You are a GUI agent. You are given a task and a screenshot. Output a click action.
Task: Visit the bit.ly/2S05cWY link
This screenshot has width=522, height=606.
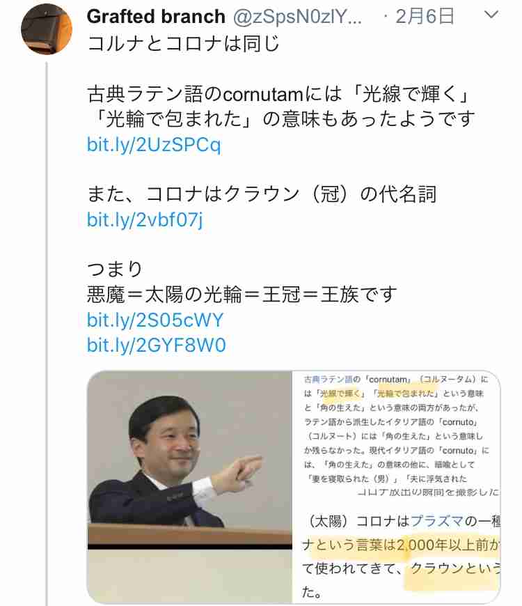(155, 320)
